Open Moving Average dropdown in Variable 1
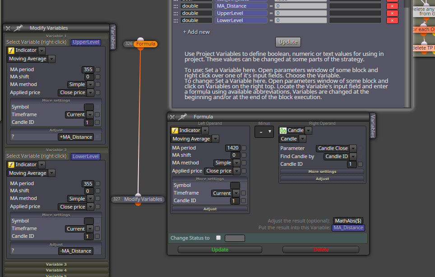 point(51,59)
